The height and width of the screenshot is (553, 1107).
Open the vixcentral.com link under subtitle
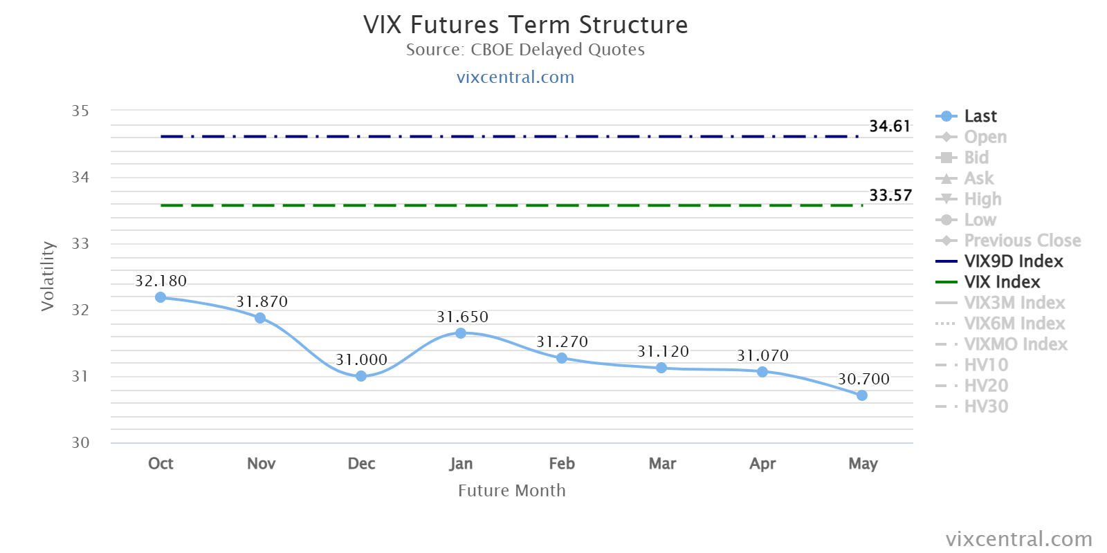point(515,77)
